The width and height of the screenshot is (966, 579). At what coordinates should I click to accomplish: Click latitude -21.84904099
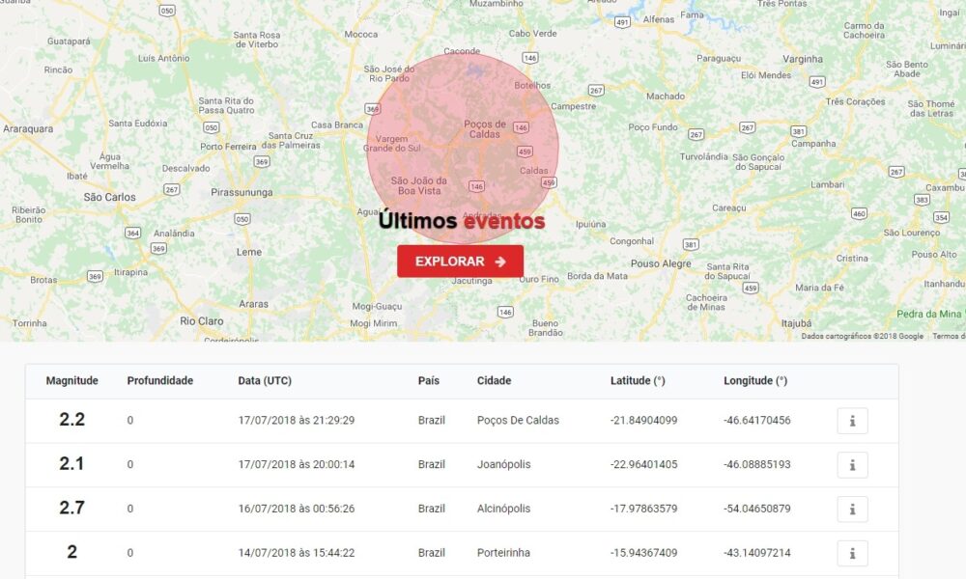[x=643, y=420]
